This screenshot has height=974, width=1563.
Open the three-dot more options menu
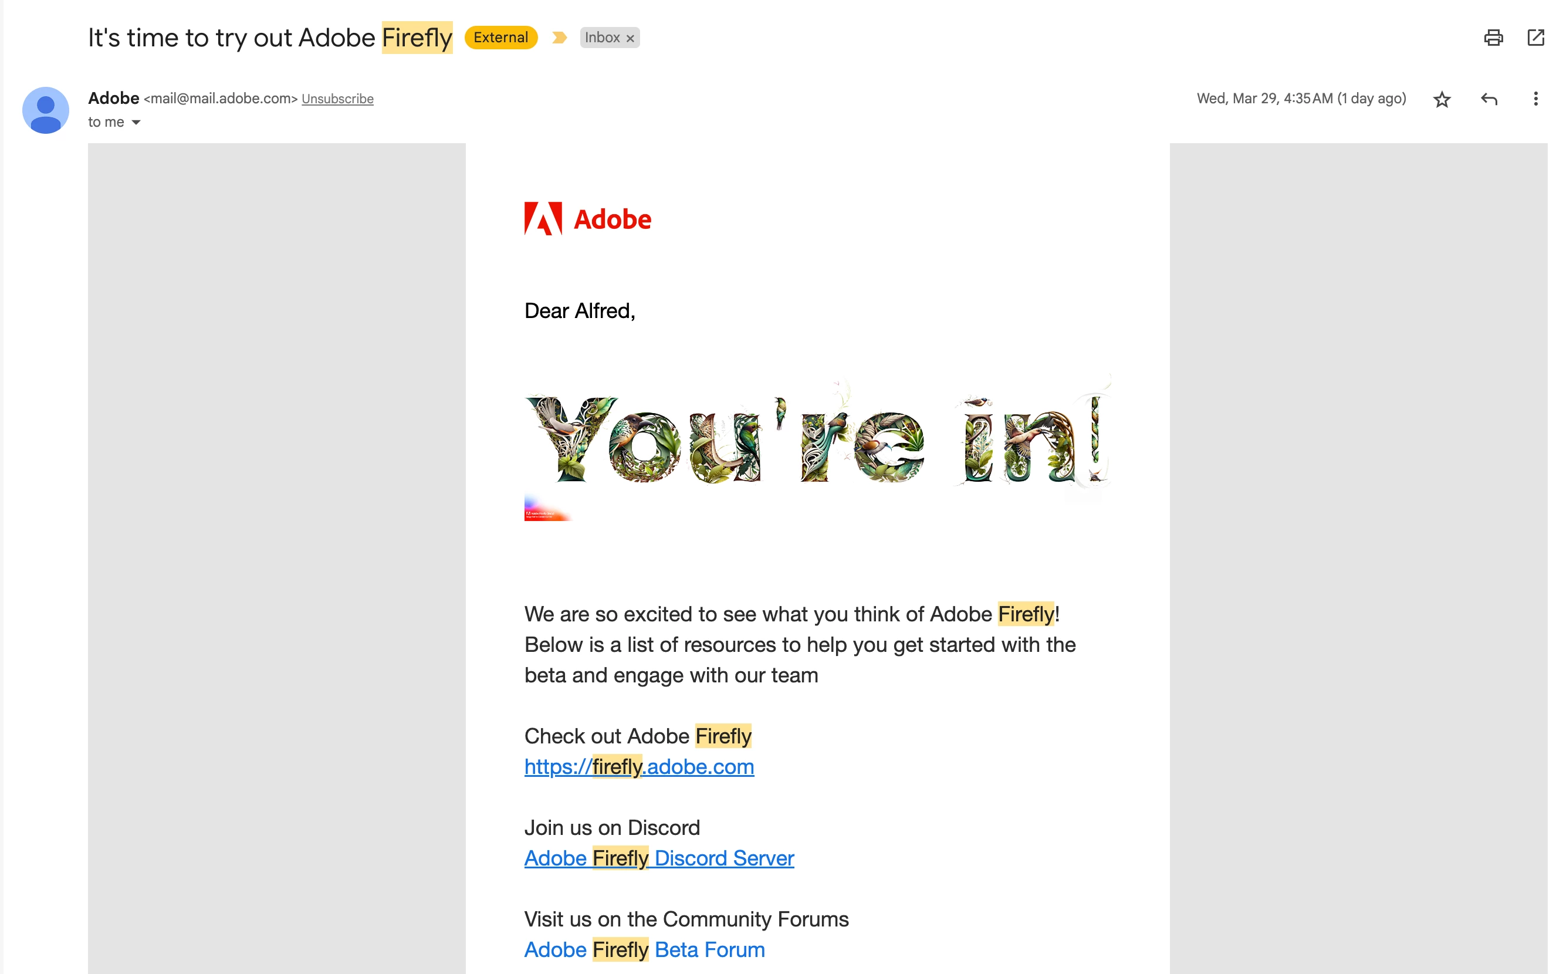(x=1535, y=99)
